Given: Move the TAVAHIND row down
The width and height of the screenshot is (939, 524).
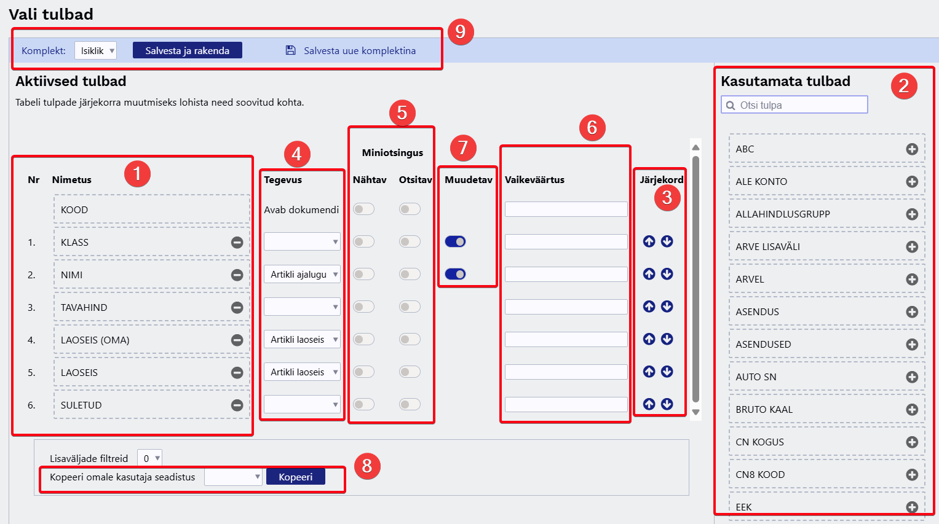Looking at the screenshot, I should (x=667, y=307).
